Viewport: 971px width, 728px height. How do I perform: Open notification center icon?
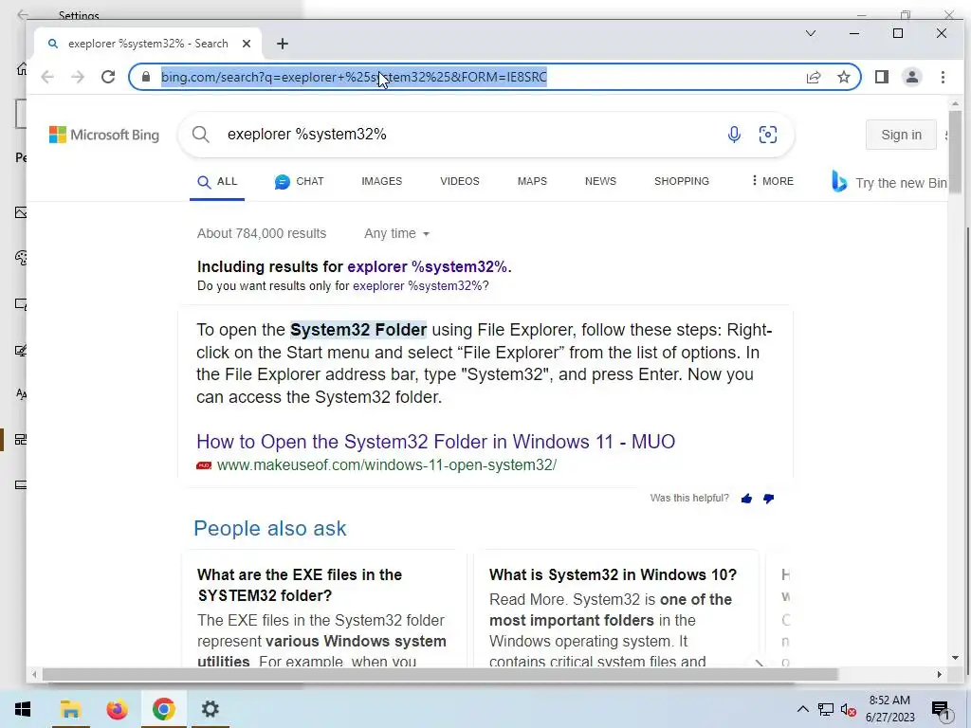(941, 710)
